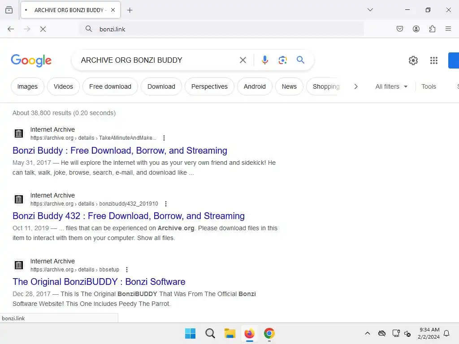Click Internet Archive favicon of bbsetup result

[x=19, y=265]
